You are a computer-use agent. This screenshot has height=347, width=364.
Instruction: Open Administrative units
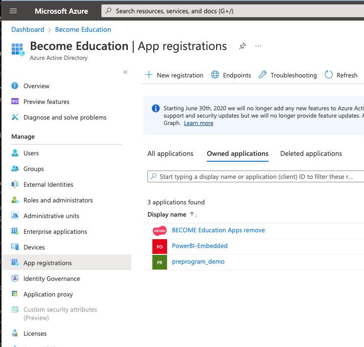pos(51,216)
